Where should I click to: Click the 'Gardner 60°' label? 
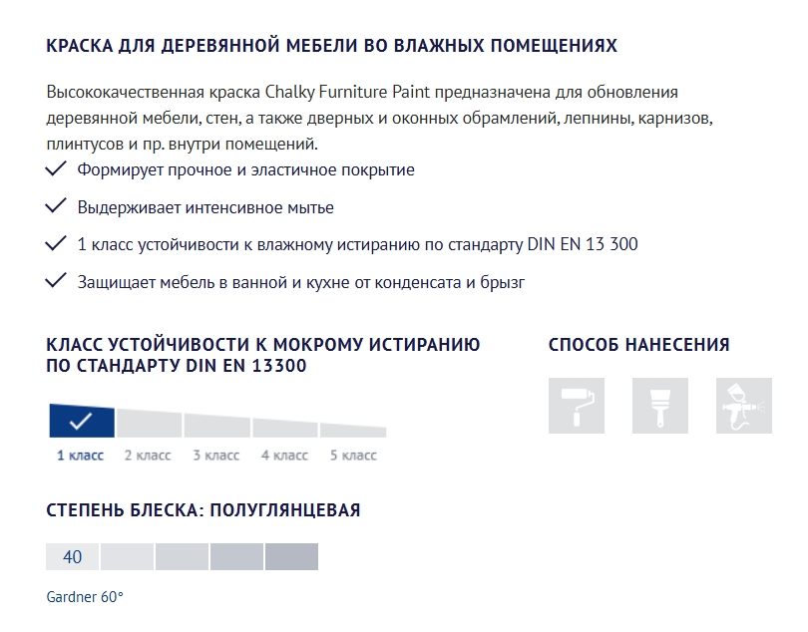click(x=85, y=597)
